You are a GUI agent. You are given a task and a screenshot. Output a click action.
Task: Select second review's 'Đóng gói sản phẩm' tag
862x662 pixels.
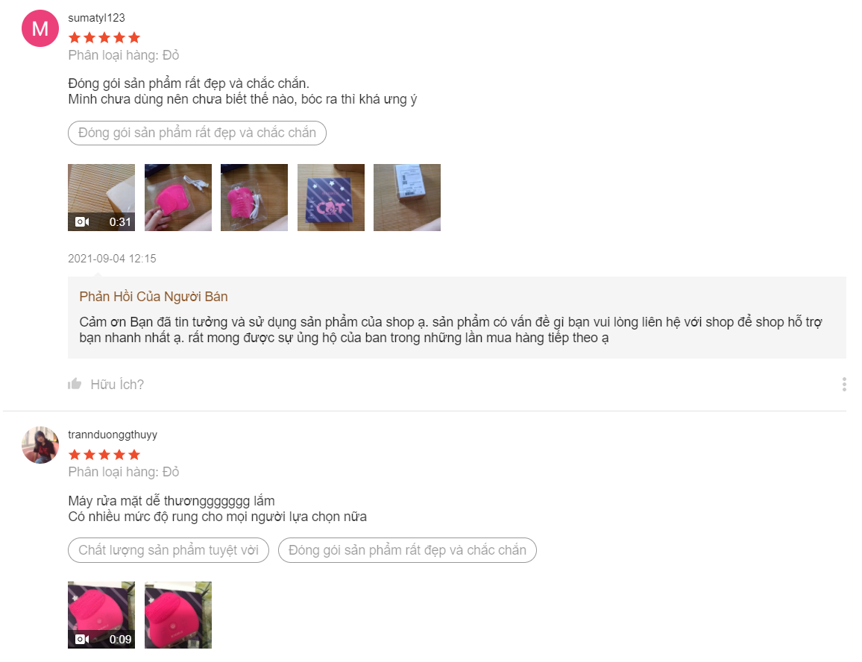407,550
